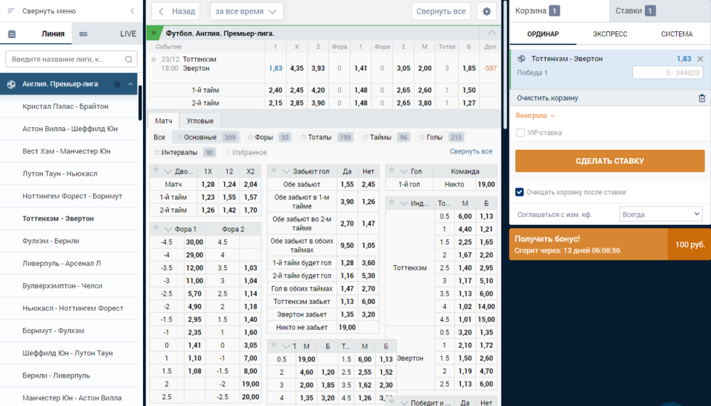Screen dimensions: 711x406
Task: Star the Голы filter category
Action: pos(421,137)
